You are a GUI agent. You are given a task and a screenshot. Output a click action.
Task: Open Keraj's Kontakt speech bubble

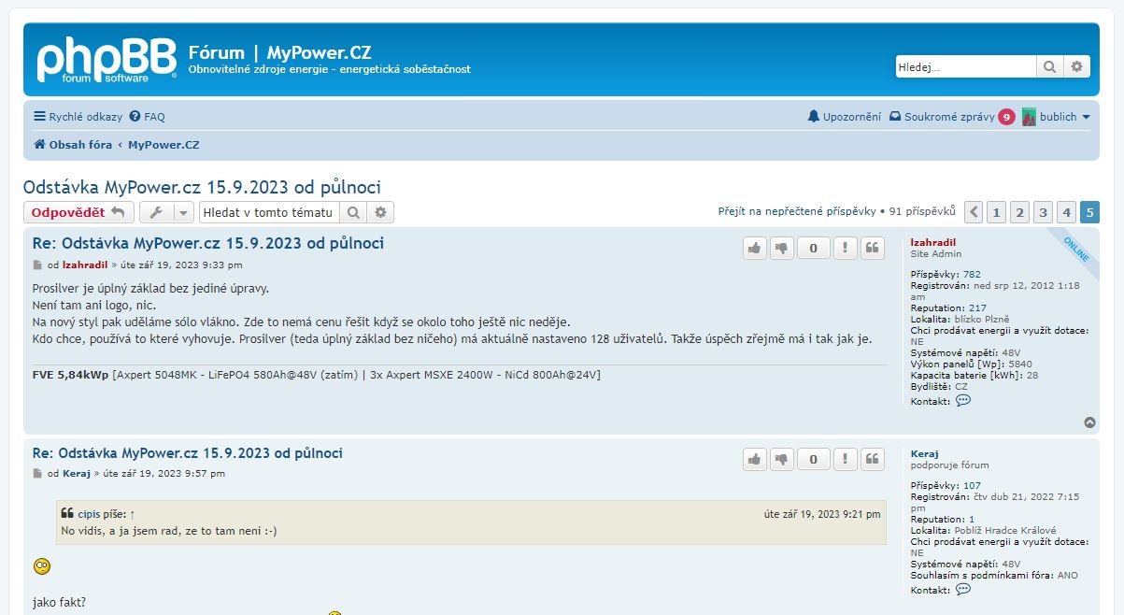pos(963,589)
